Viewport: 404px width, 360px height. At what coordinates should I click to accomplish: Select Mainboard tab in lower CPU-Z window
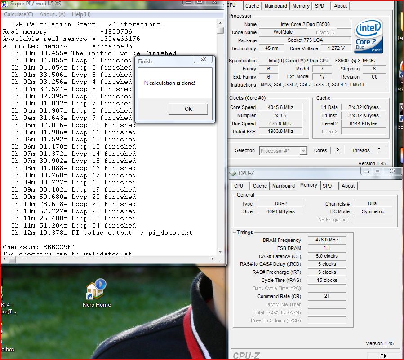pyautogui.click(x=284, y=186)
